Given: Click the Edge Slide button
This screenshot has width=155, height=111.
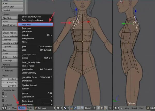Looking at the screenshot, I should tap(10, 18).
